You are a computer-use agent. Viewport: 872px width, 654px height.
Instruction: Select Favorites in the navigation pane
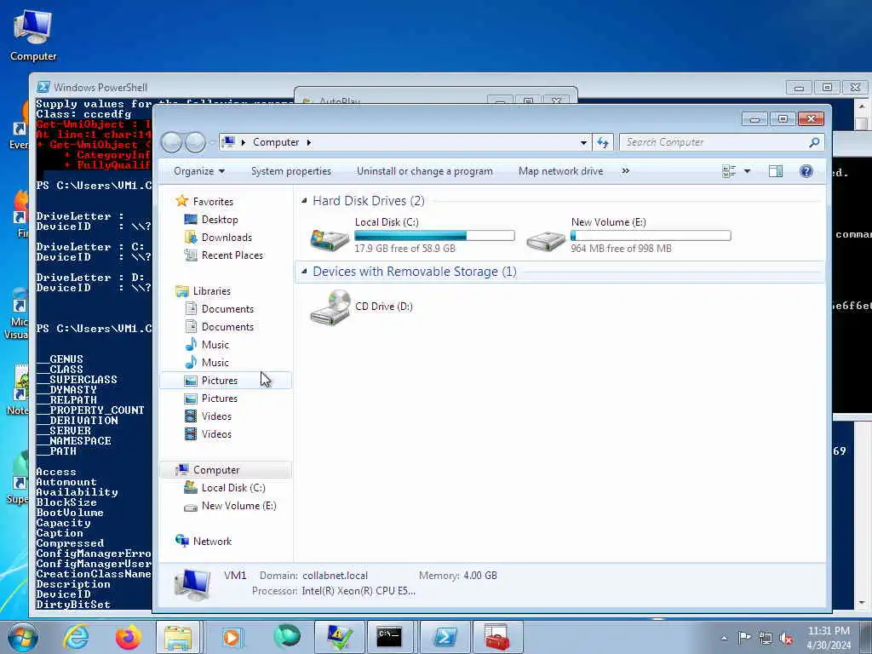pyautogui.click(x=212, y=201)
